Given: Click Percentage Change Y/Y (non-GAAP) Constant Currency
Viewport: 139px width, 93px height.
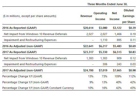Looking at the screenshot, I should point(38,88).
